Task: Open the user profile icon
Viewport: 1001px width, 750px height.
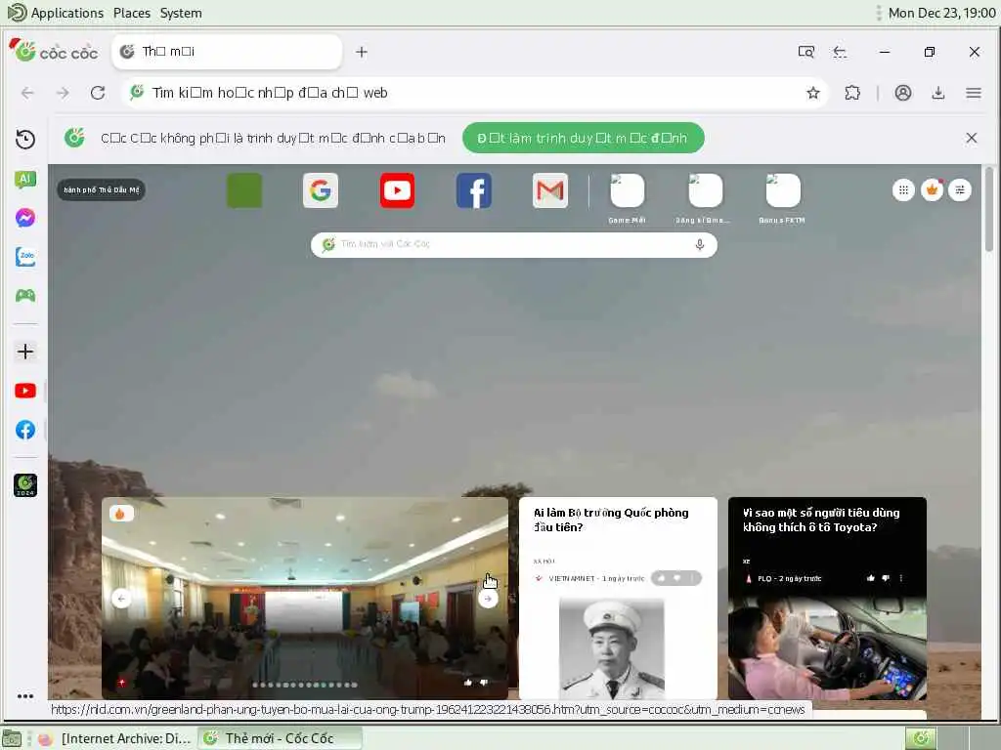Action: [902, 93]
